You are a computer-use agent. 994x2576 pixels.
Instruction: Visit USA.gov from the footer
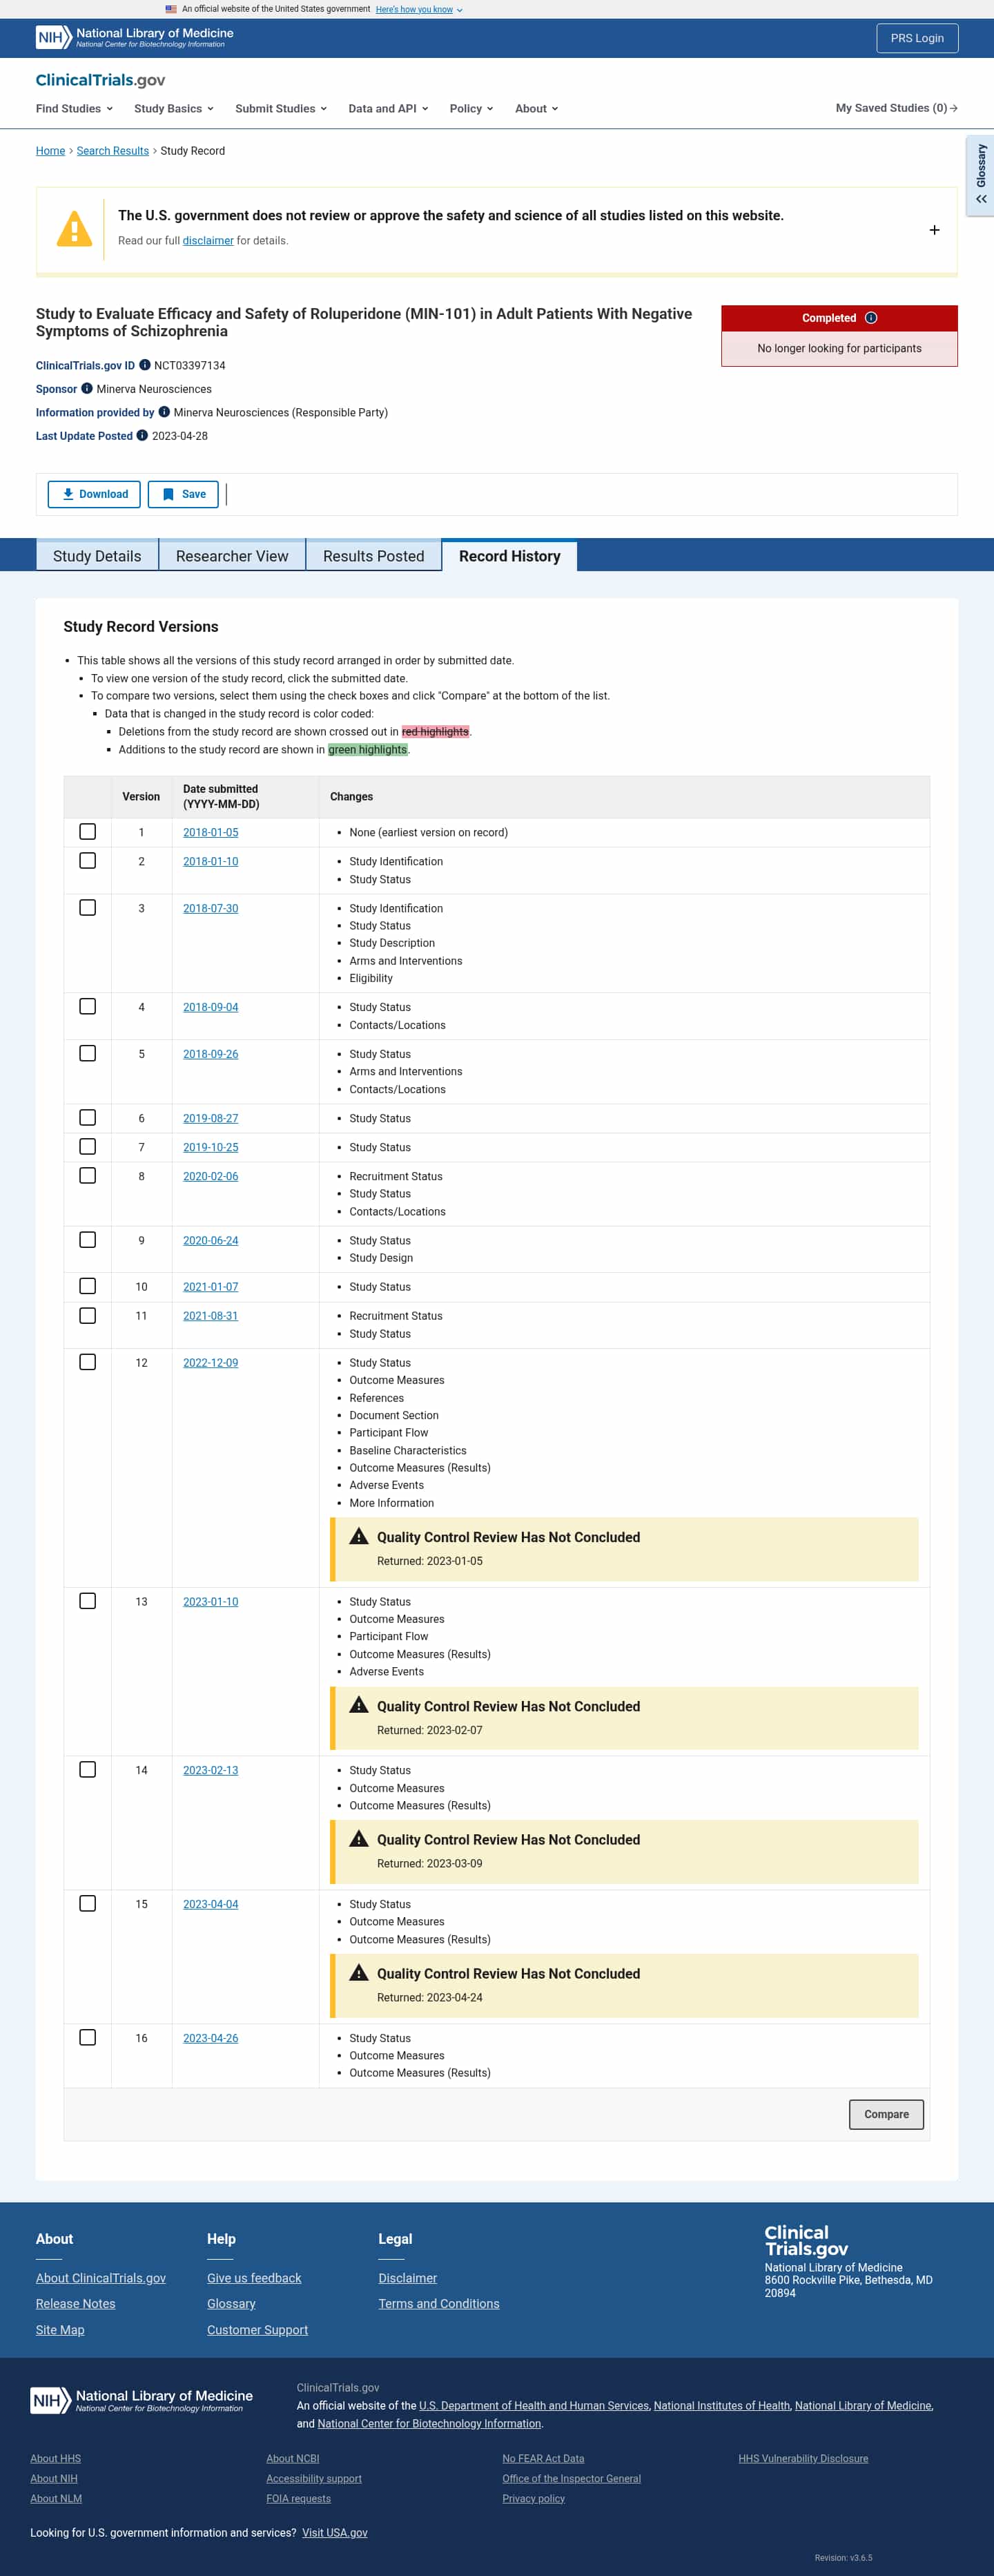pyautogui.click(x=335, y=2533)
